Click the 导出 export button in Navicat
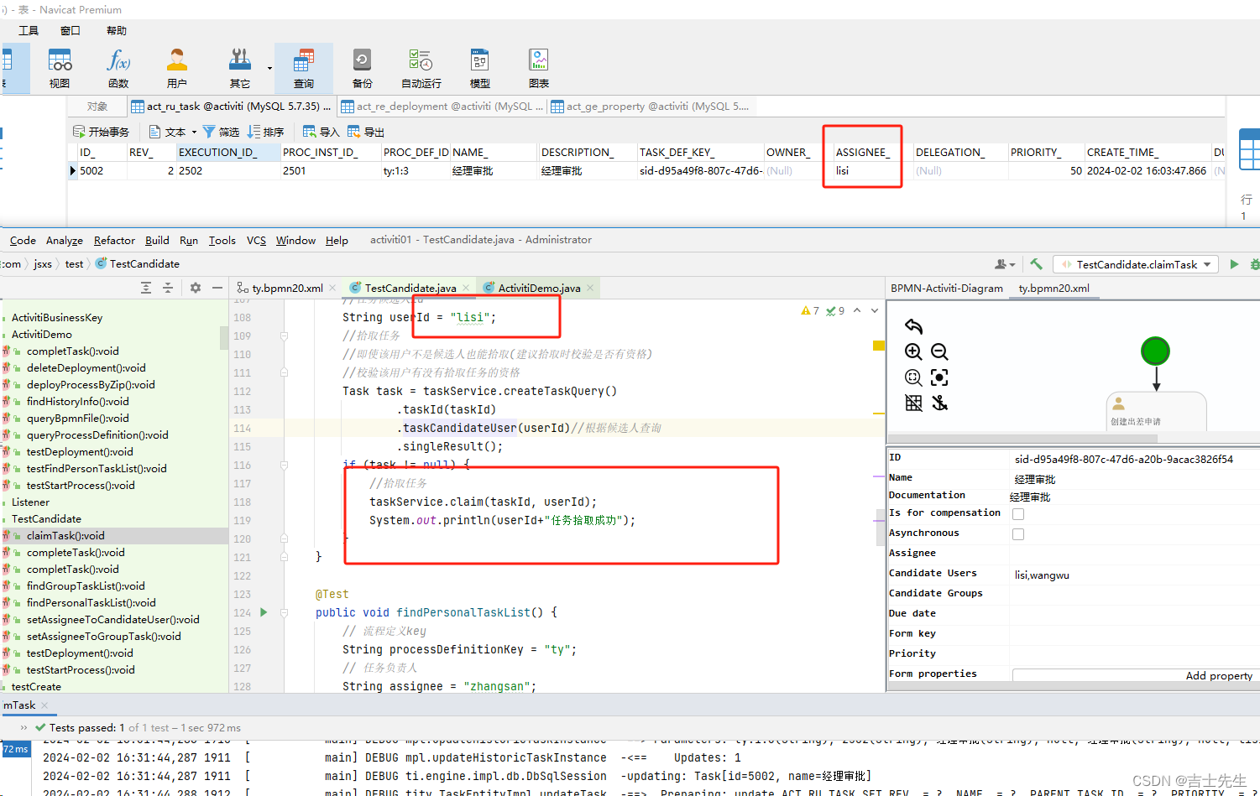This screenshot has height=796, width=1260. 365,132
